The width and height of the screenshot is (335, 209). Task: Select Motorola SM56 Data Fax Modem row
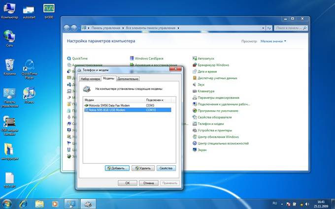(128, 106)
